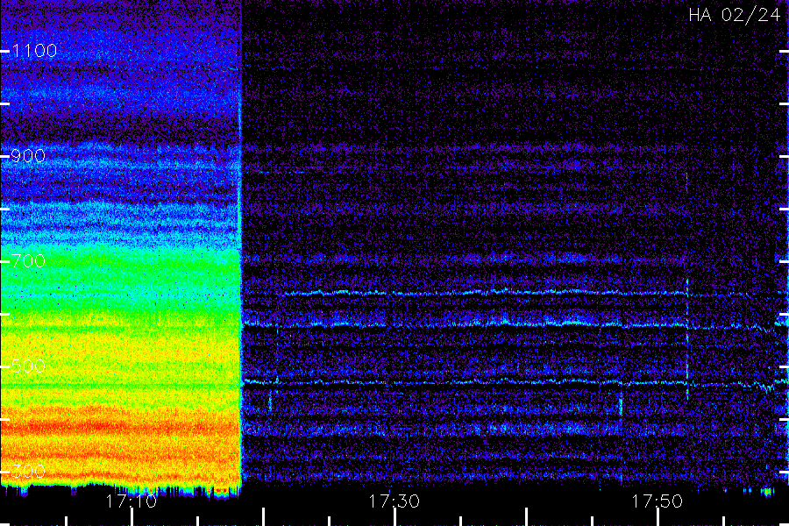Click the 900 frequency axis label
This screenshot has width=789, height=526.
(28, 156)
